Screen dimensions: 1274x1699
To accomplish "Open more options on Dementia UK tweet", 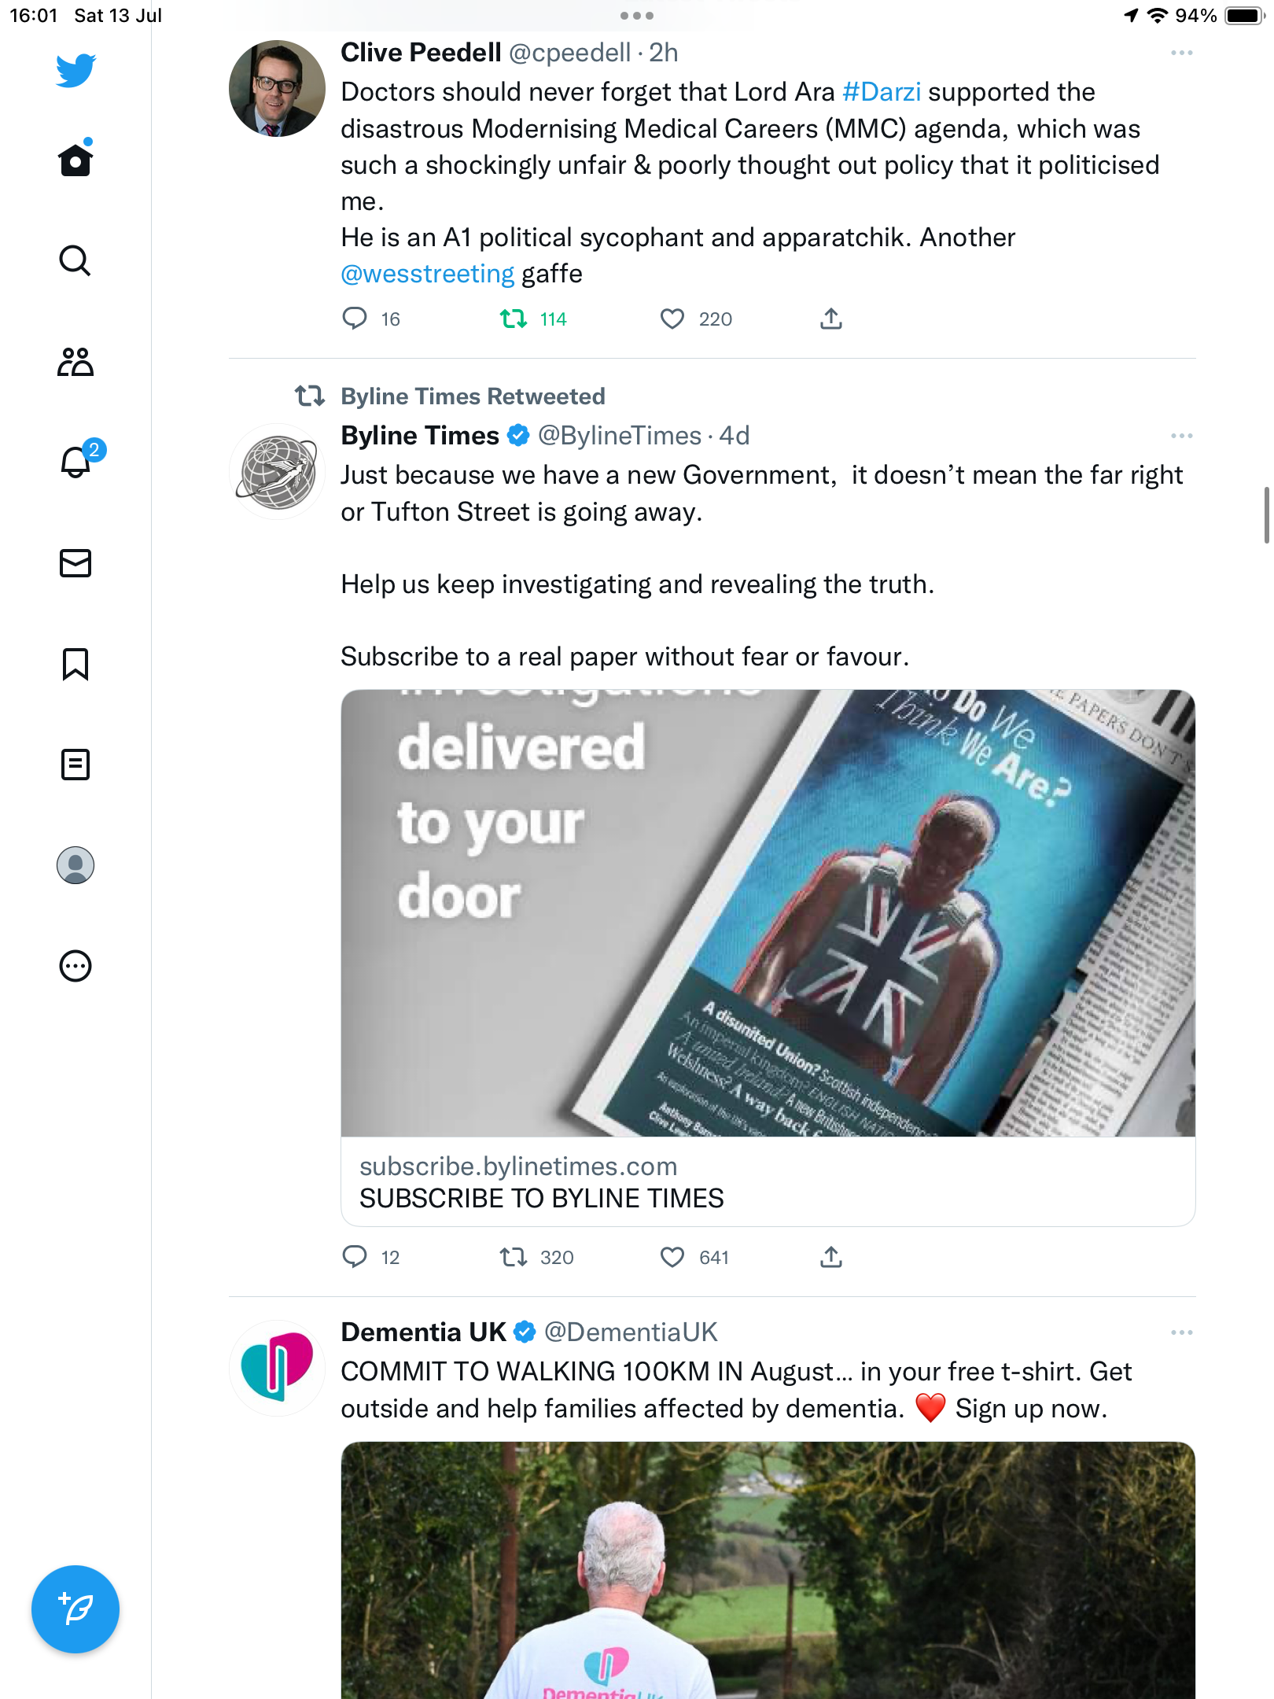I will click(x=1181, y=1332).
